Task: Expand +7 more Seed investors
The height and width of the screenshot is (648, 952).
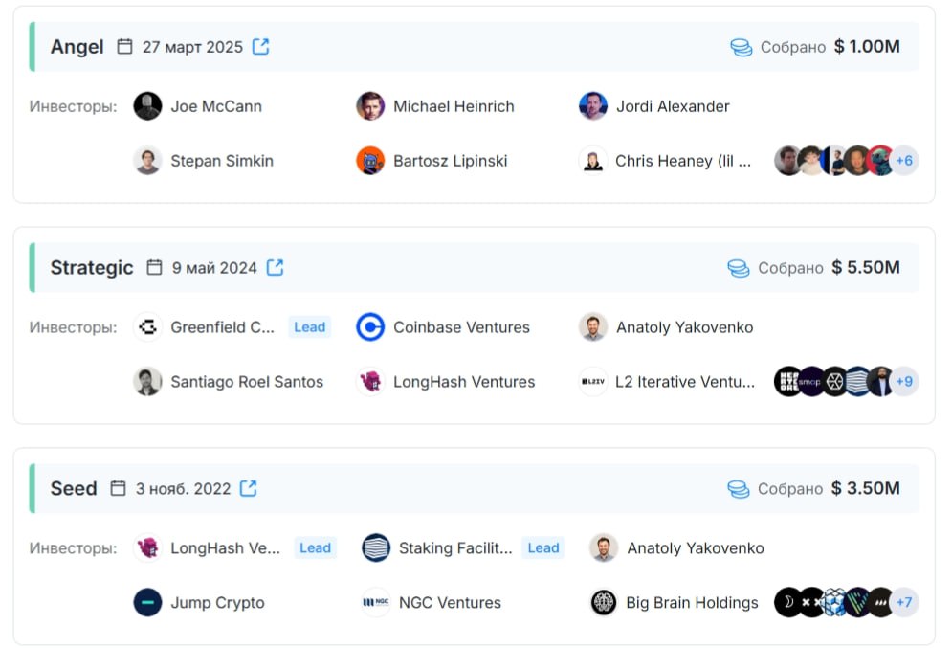Action: click(x=904, y=602)
